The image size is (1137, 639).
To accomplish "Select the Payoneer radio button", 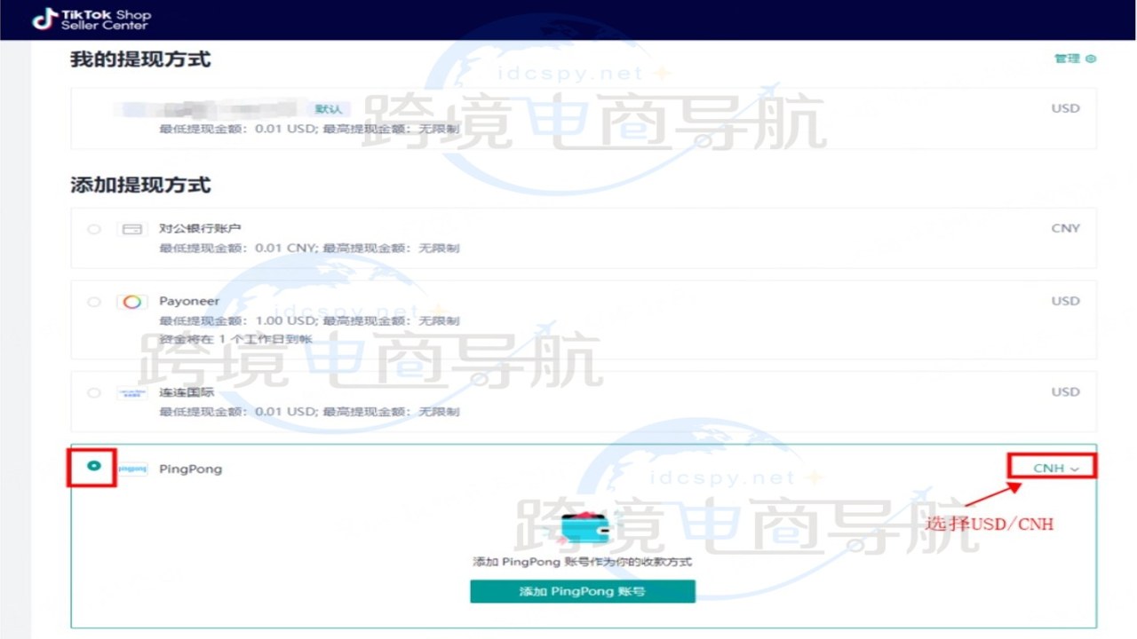I will [x=94, y=302].
